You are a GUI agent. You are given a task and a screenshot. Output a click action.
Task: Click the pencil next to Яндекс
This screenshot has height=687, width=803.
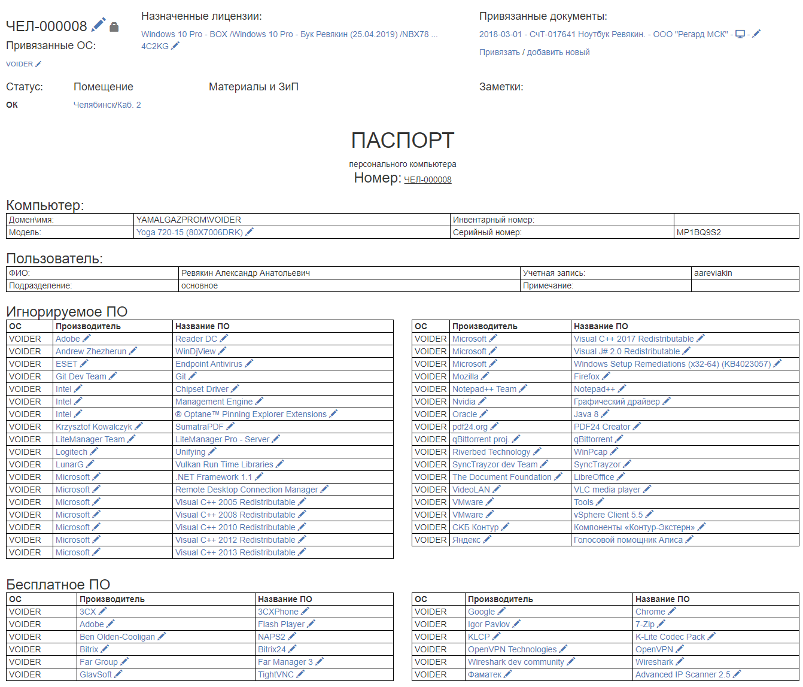pos(487,540)
